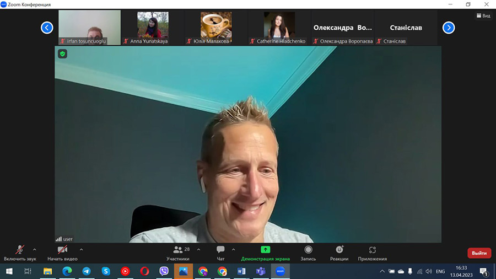The image size is (496, 279).
Task: Select Олександра Воропаєва participant tile
Action: (343, 28)
